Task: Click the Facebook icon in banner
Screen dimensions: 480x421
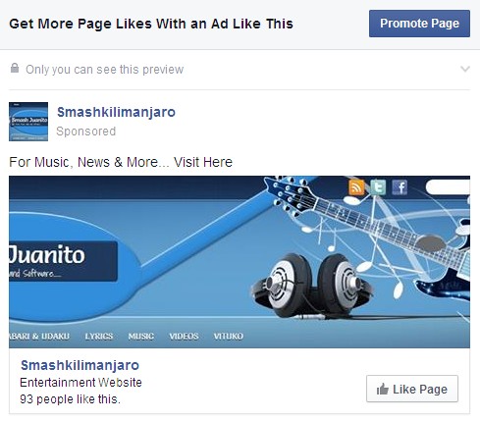Action: (x=400, y=187)
